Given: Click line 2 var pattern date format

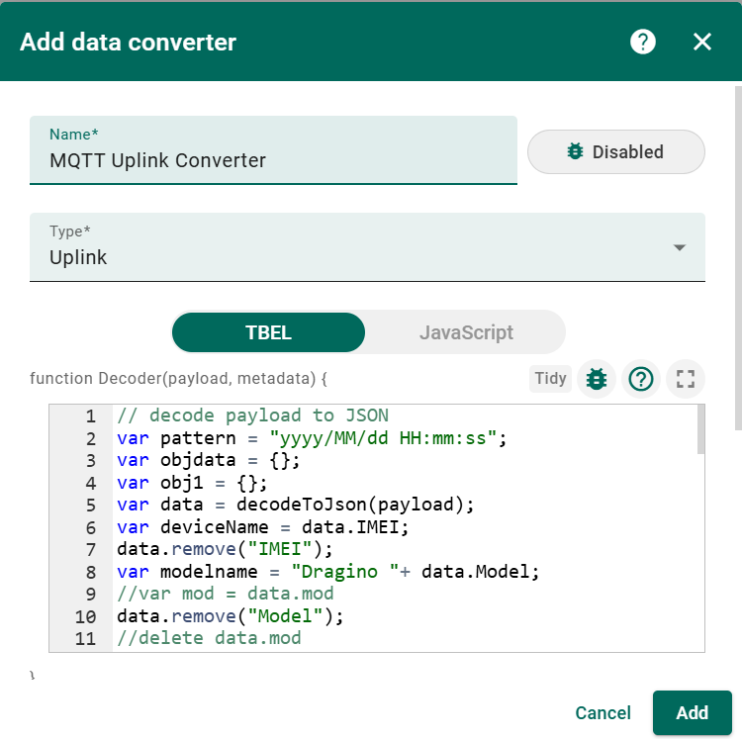Looking at the screenshot, I should pos(312,438).
